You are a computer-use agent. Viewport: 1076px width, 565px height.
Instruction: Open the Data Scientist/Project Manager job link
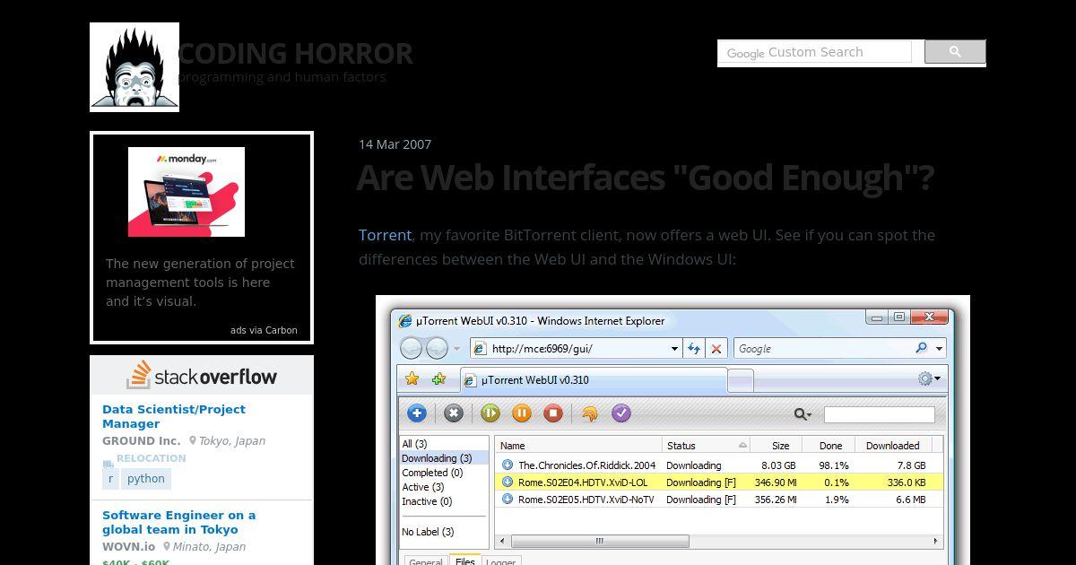point(174,416)
